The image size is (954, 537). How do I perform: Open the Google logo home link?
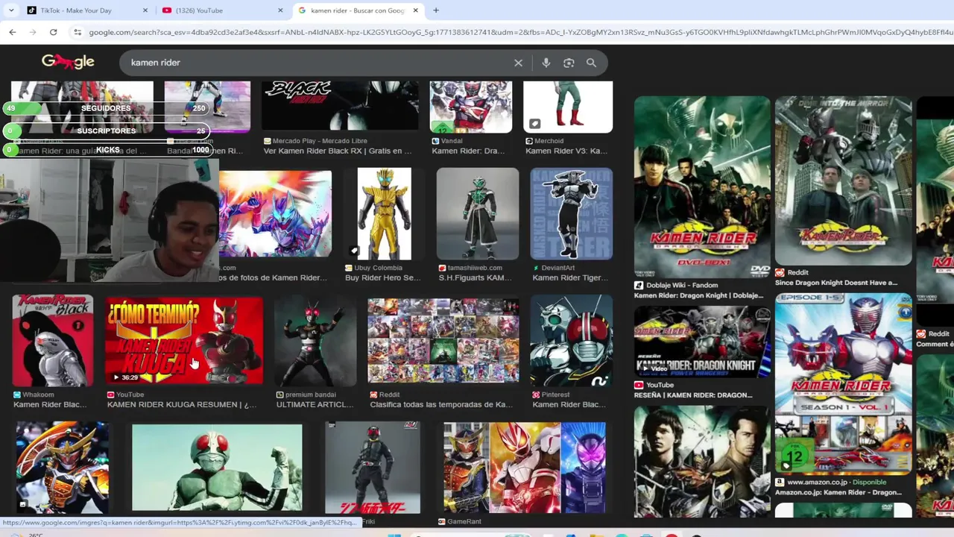pos(68,62)
